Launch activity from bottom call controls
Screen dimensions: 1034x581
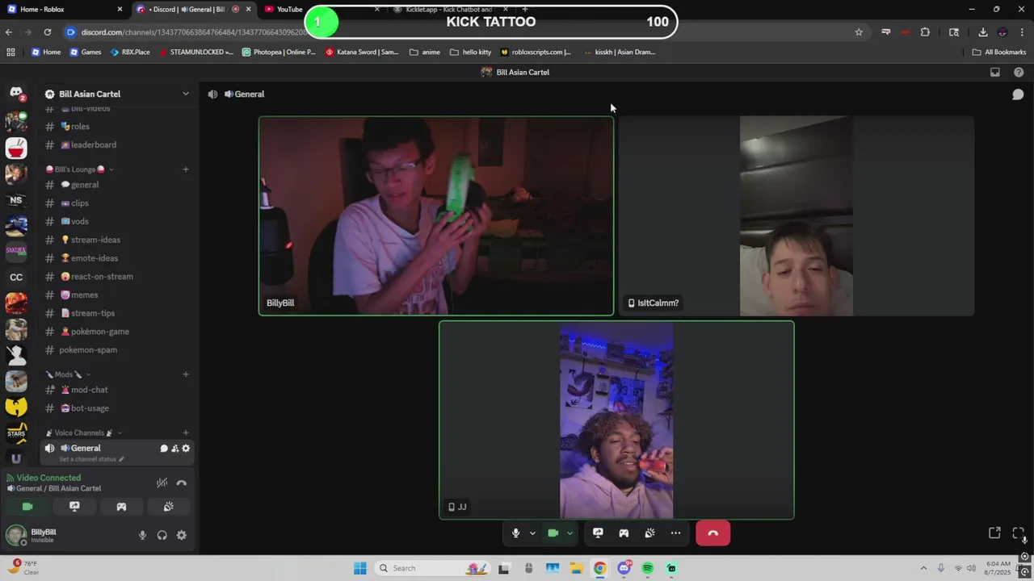click(x=624, y=533)
